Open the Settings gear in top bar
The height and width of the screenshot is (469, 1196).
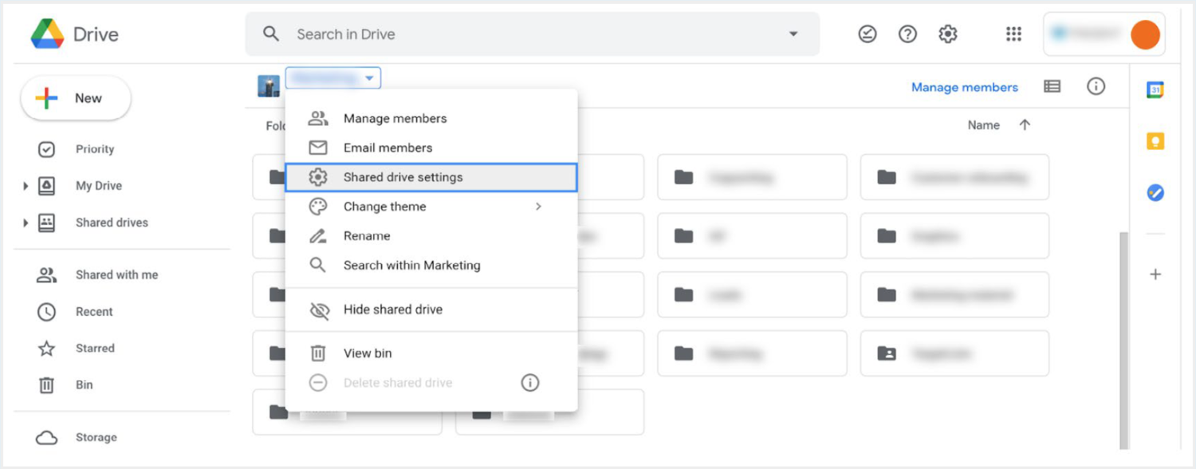pos(947,34)
